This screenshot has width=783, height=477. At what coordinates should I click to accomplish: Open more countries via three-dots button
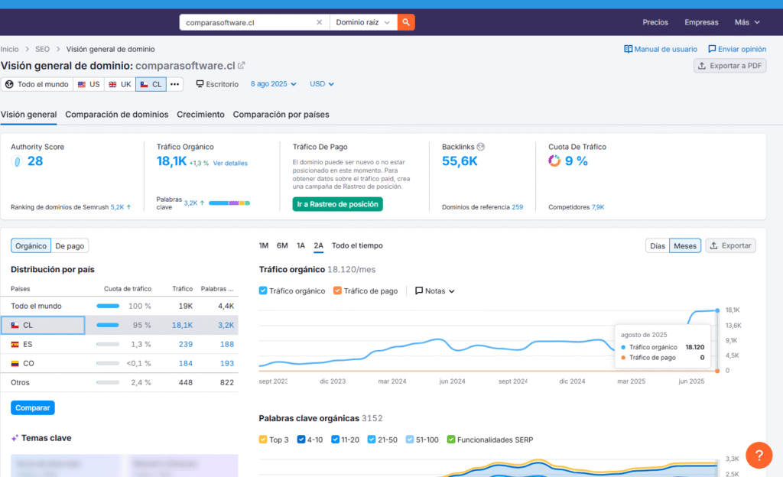pos(174,84)
